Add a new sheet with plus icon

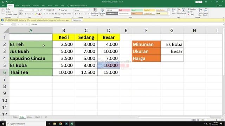click(46, 117)
